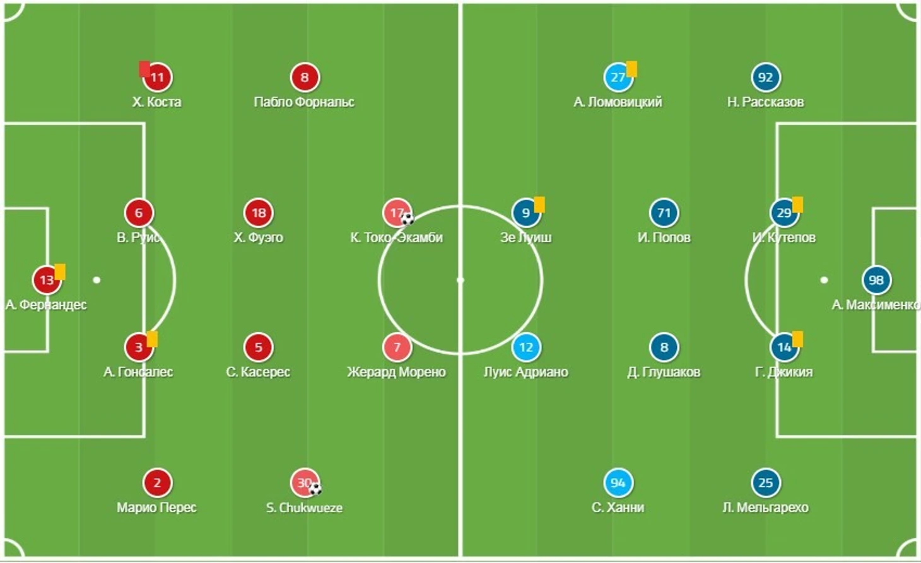
Task: Click goalkeeper number 13 А. Фернандес circle
Action: pos(47,280)
